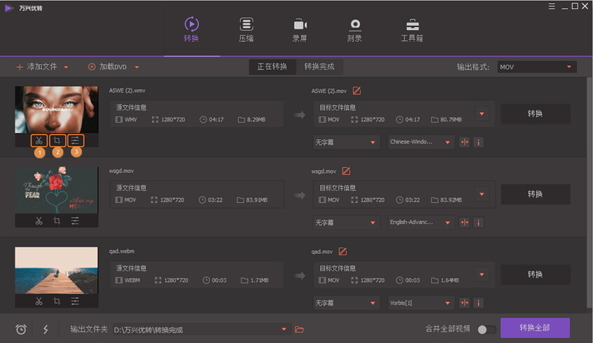Click the crop icon under wsgd.mov thumbnail
Image resolution: width=593 pixels, height=343 pixels.
(x=57, y=221)
